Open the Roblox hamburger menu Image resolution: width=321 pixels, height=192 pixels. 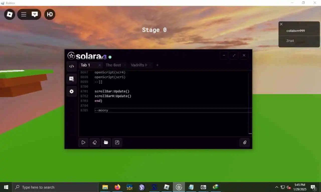tap(24, 14)
